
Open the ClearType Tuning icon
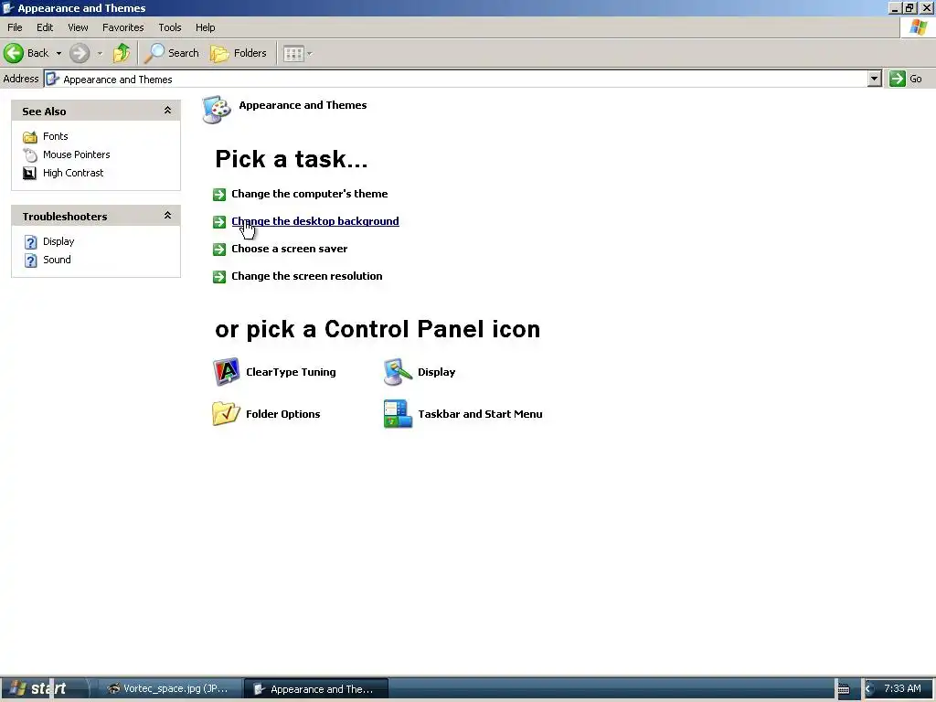click(227, 372)
